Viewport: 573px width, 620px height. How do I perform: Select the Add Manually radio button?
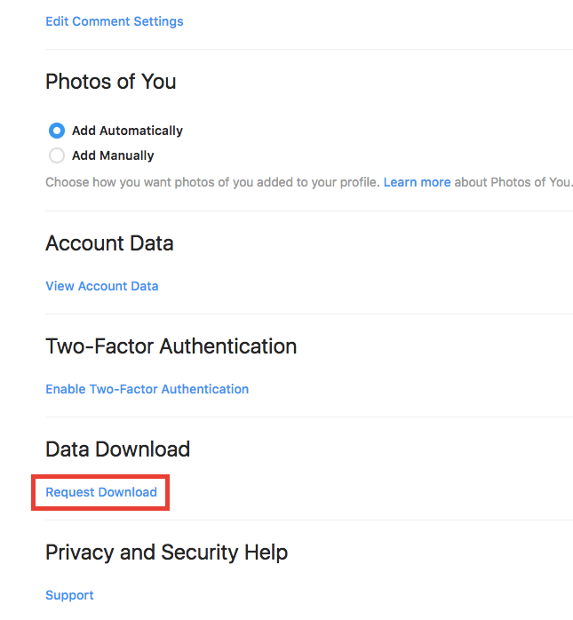(57, 155)
